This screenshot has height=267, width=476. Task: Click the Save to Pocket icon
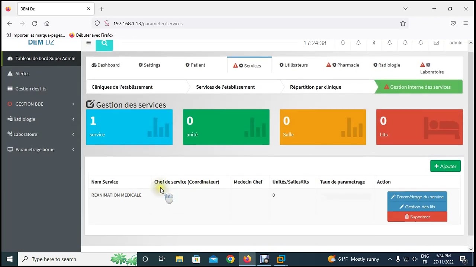453,23
